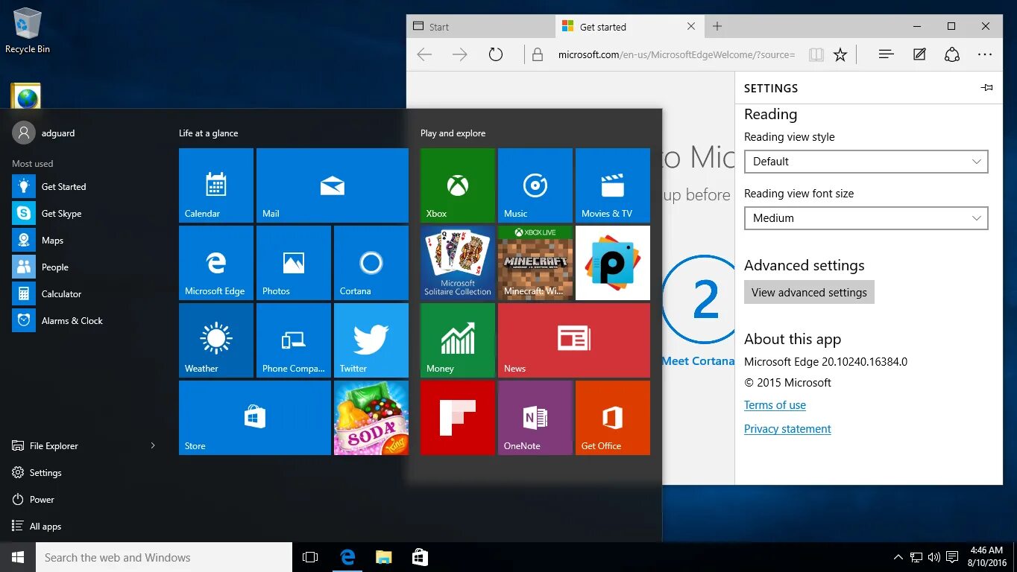Open the Store tile in Start menu
The height and width of the screenshot is (572, 1017).
(255, 418)
